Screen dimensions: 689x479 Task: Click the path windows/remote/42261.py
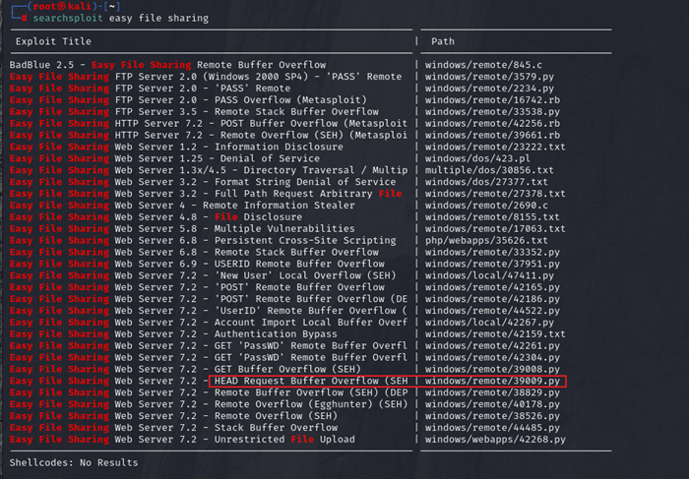pos(492,346)
